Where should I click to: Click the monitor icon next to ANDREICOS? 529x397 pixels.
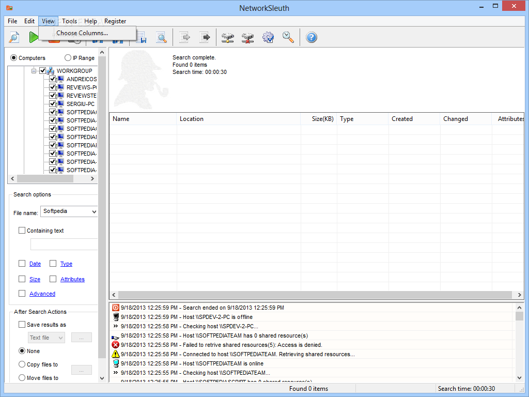pyautogui.click(x=61, y=79)
